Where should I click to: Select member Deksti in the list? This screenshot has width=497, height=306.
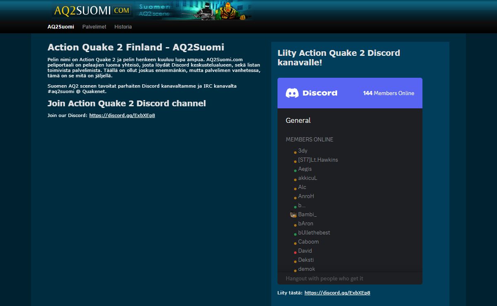pyautogui.click(x=306, y=260)
